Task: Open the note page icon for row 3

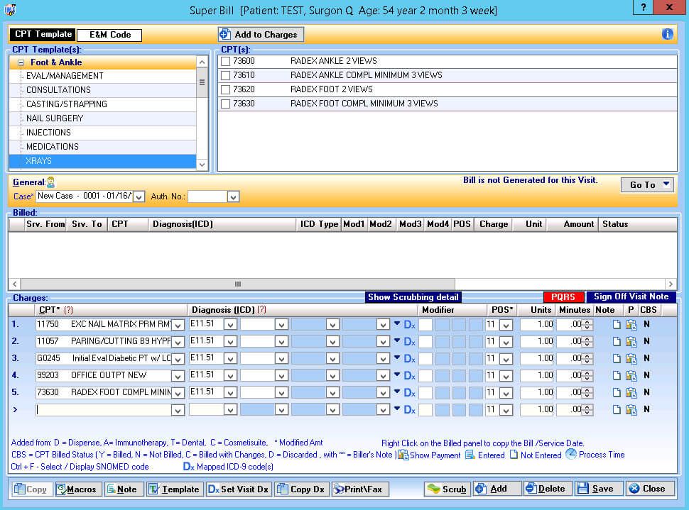Action: tap(616, 359)
